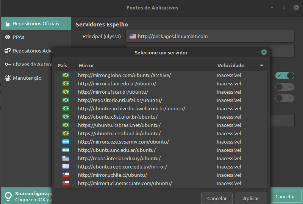Open Repositórios Oficiais section
This screenshot has width=303, height=204.
(x=36, y=23)
